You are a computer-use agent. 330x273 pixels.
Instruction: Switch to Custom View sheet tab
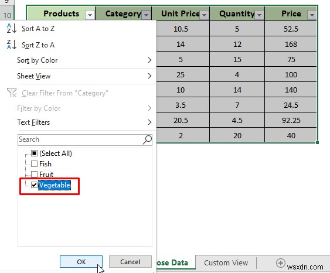pos(226,262)
